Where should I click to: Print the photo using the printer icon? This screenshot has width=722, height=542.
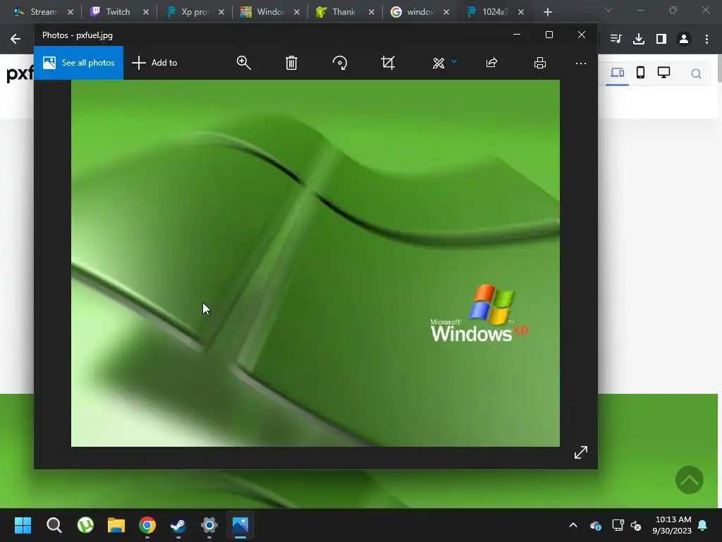[539, 63]
